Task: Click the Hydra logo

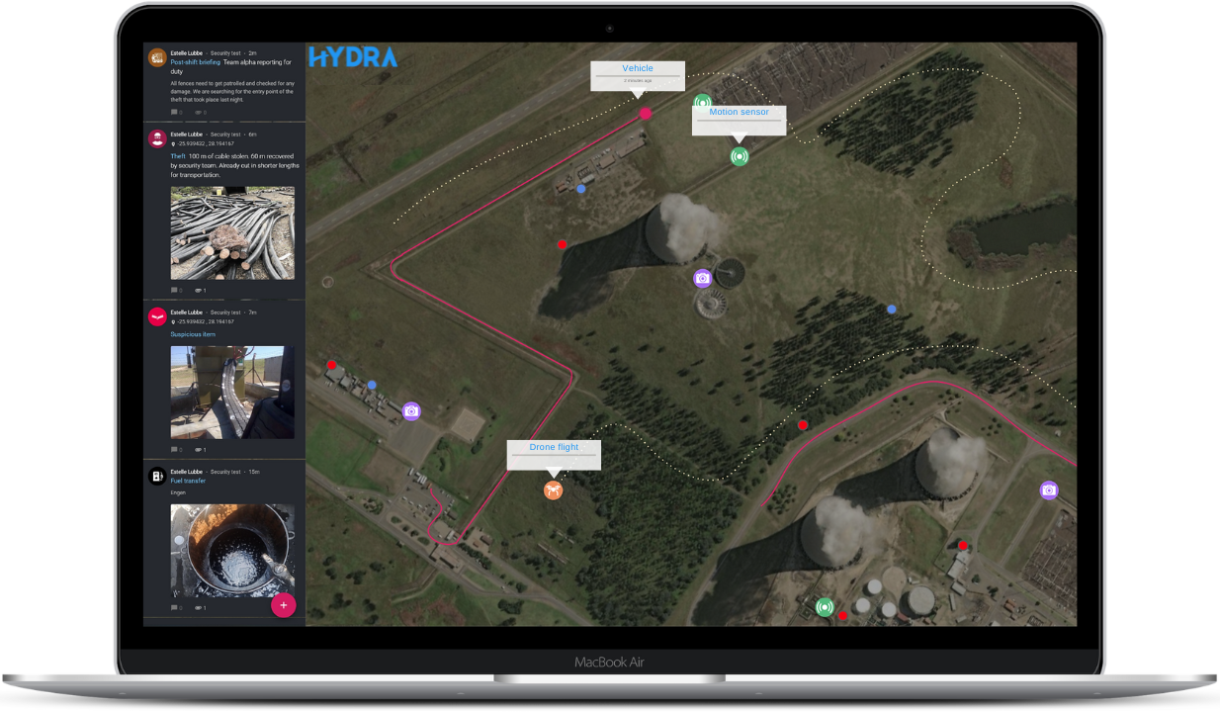Action: (x=353, y=57)
